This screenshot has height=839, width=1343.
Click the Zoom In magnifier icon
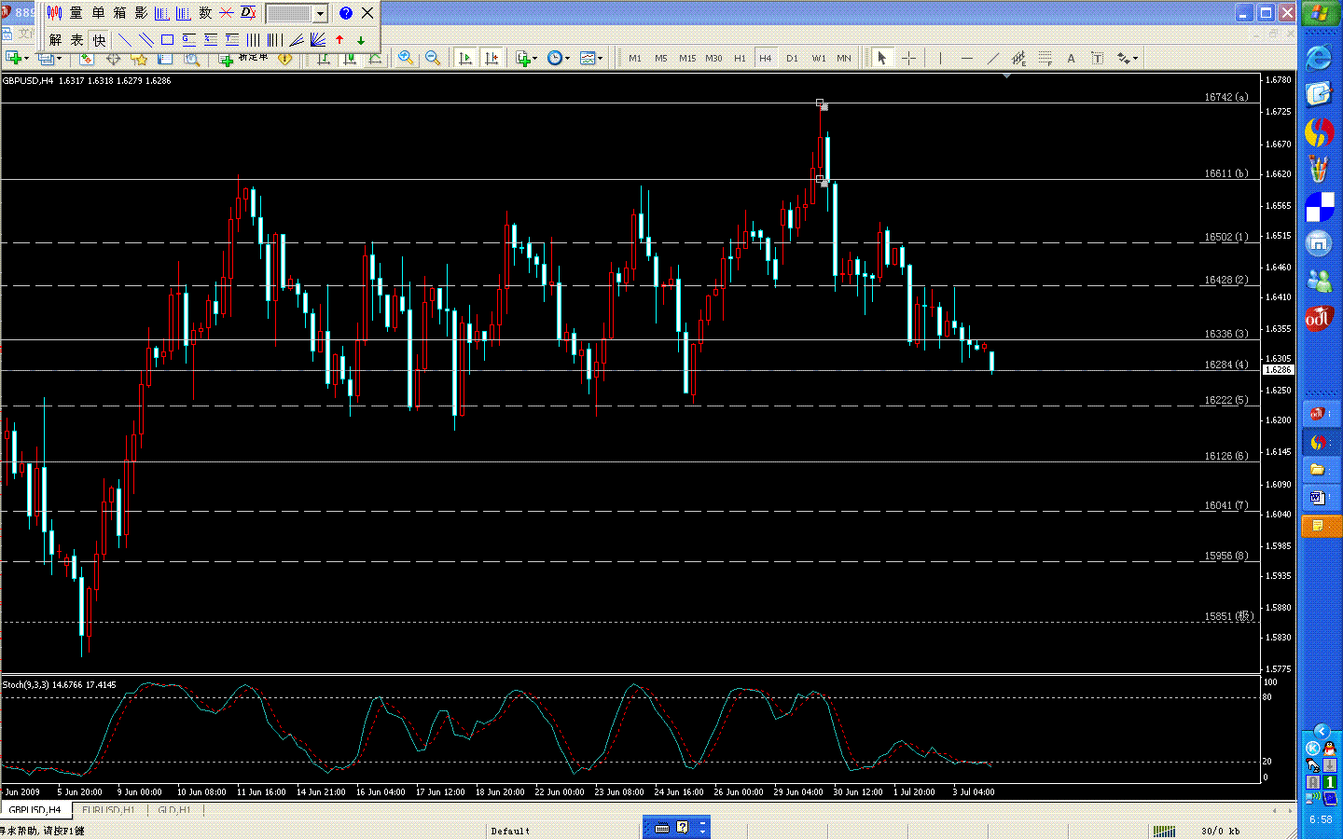pos(406,58)
